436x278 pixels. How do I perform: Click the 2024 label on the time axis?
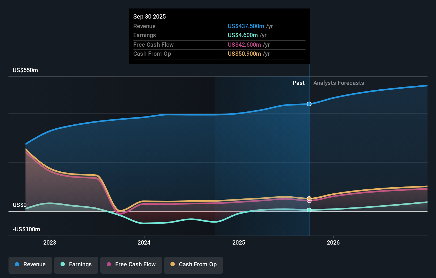pos(144,242)
